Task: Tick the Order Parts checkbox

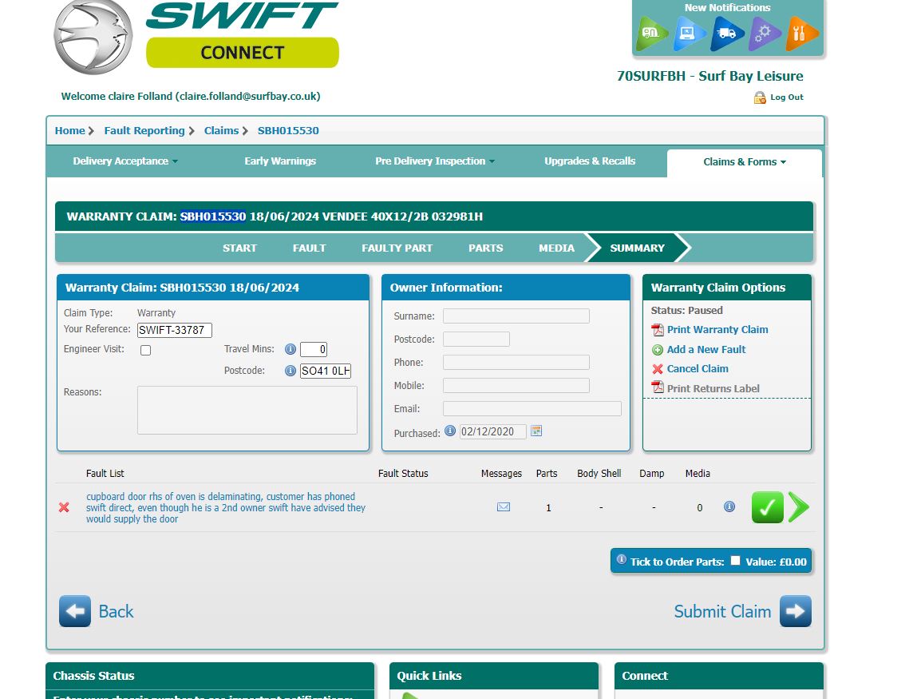Action: [735, 561]
